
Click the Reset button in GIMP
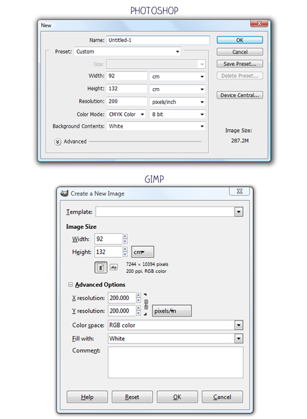[x=132, y=397]
